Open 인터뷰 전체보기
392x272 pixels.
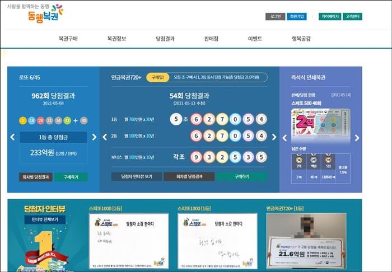pyautogui.click(x=45, y=219)
